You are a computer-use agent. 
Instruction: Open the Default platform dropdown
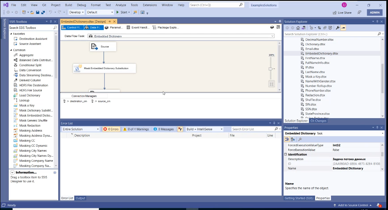coord(100,12)
